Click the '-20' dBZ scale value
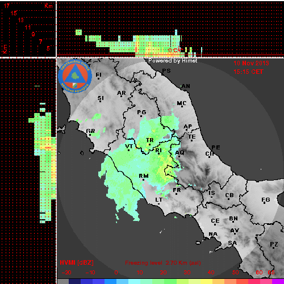284x284 pixels. (x=66, y=273)
